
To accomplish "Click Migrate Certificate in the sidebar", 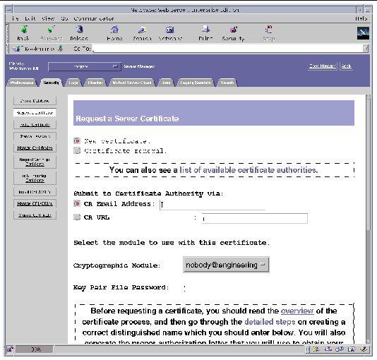I will [35, 215].
